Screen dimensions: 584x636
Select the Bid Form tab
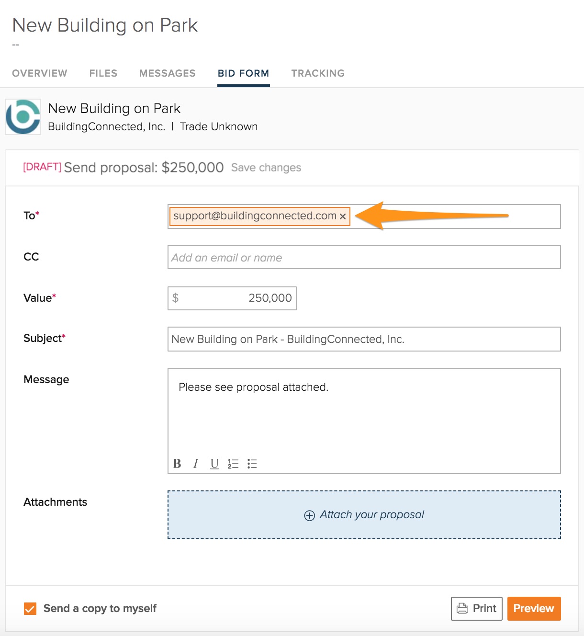[x=243, y=73]
